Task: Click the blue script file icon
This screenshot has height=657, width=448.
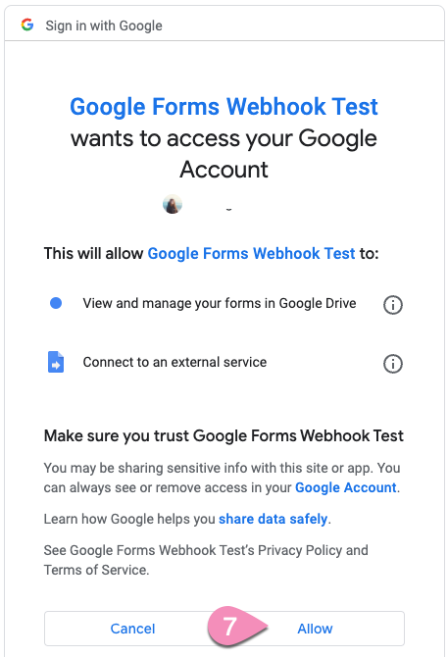Action: tap(56, 362)
